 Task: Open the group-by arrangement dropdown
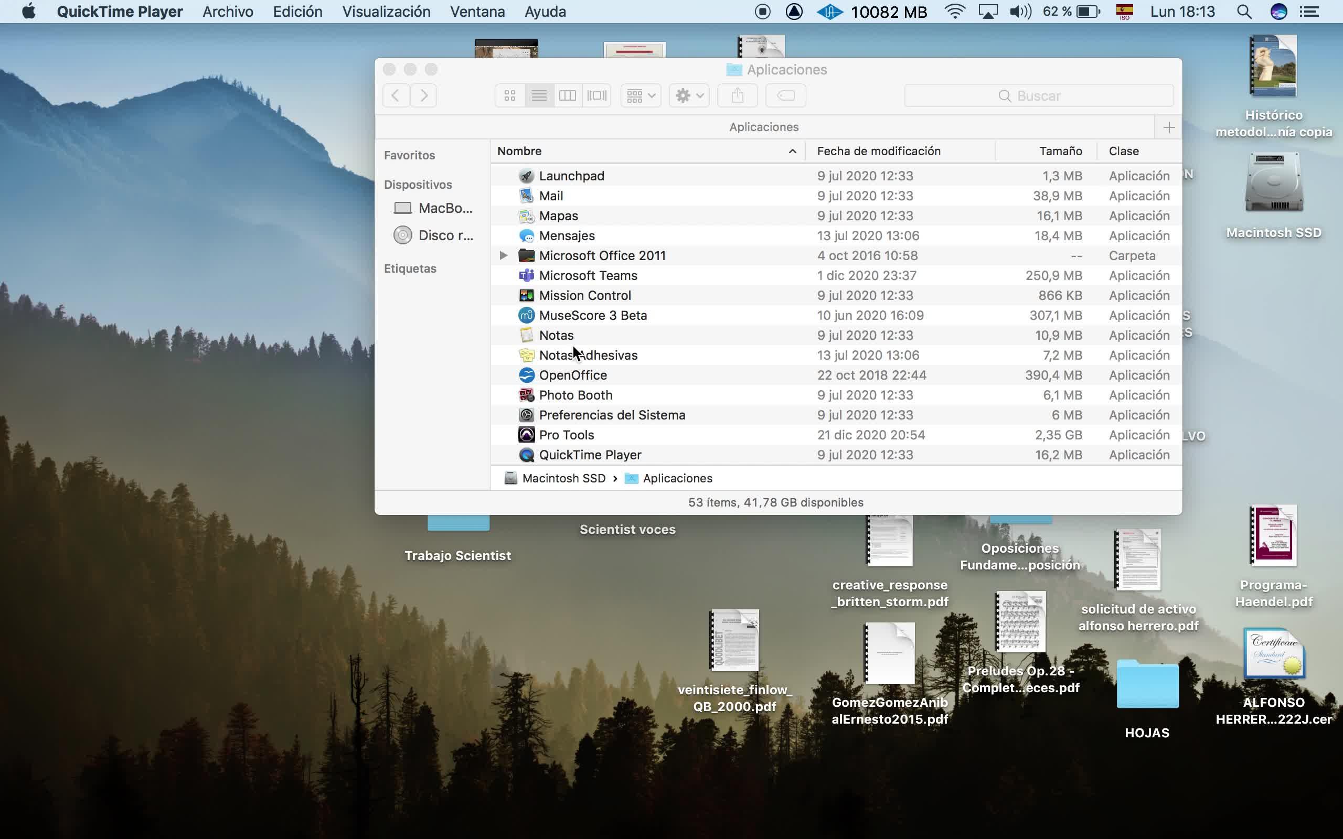[641, 95]
